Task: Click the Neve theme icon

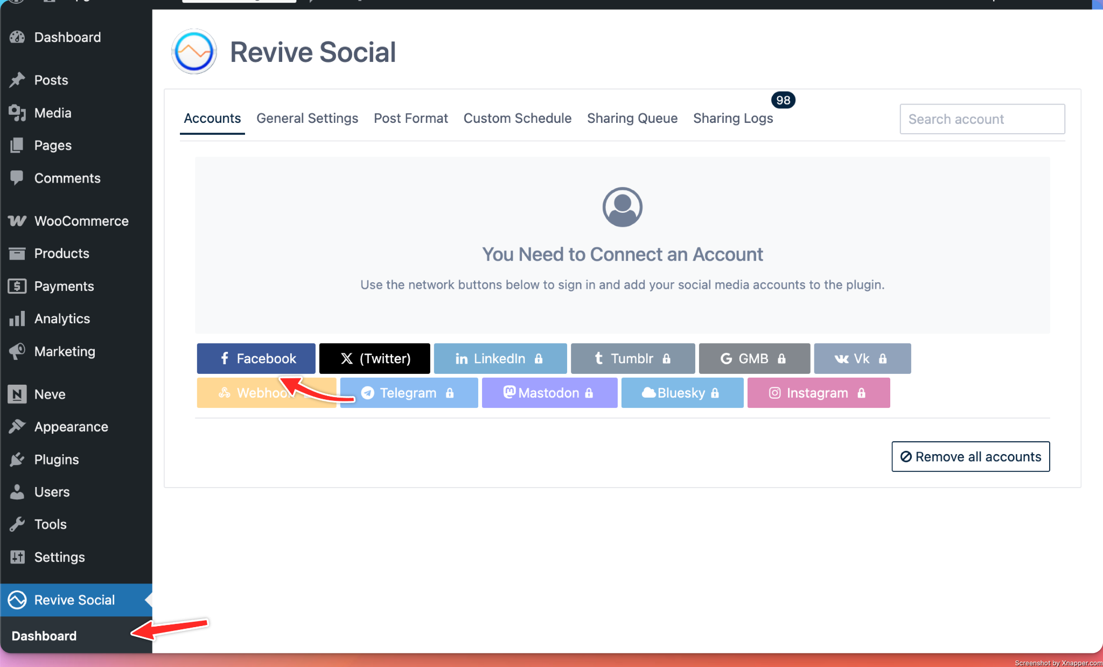Action: tap(17, 394)
